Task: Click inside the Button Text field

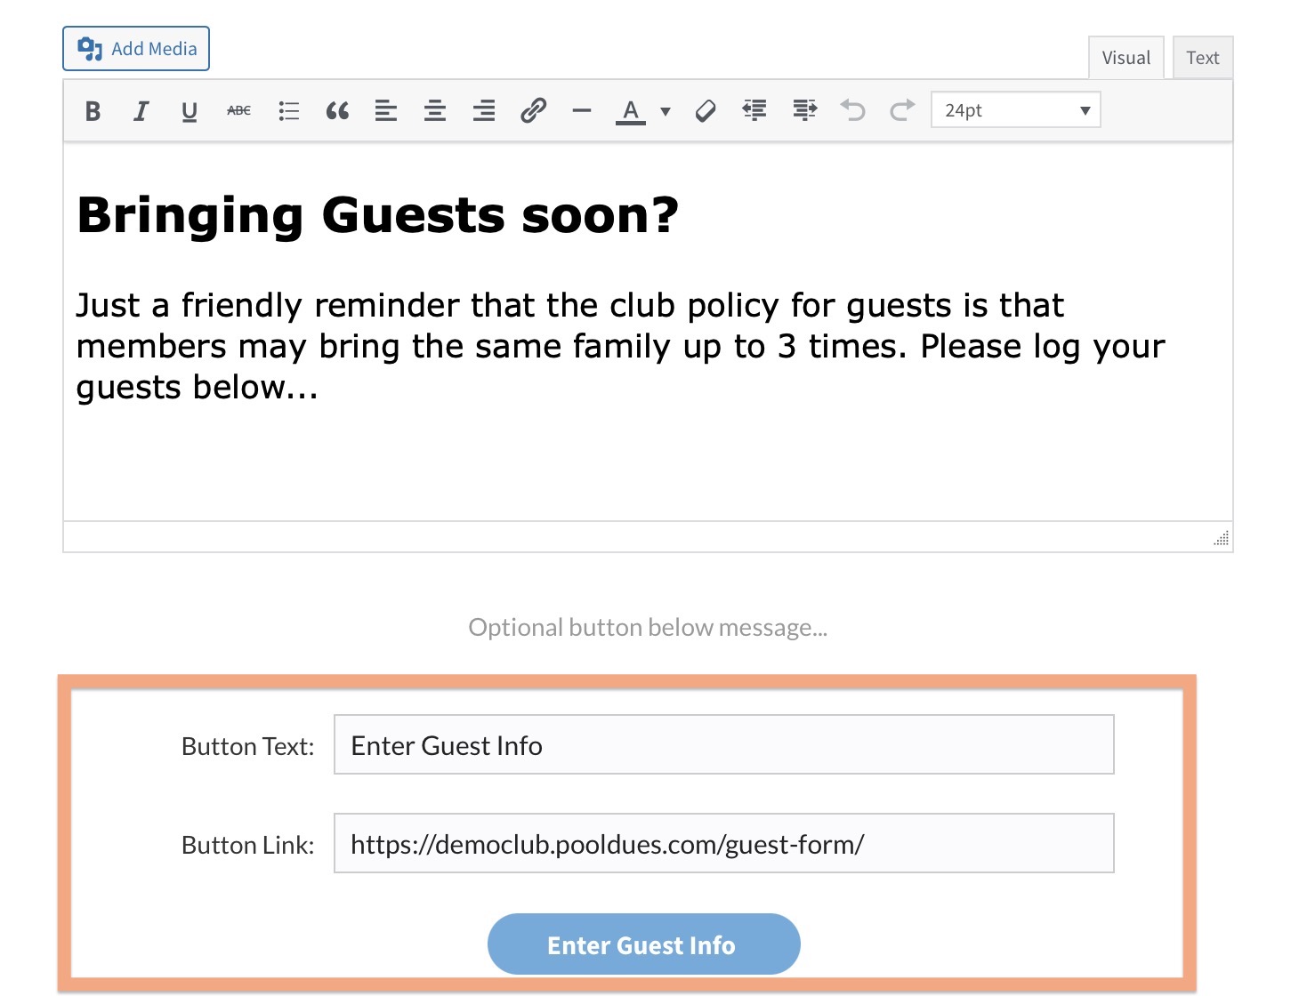Action: coord(723,745)
